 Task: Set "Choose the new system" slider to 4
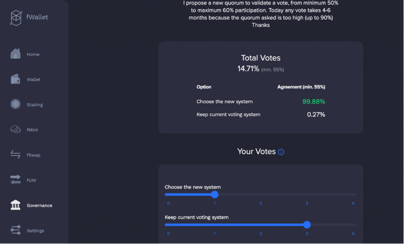353,194
